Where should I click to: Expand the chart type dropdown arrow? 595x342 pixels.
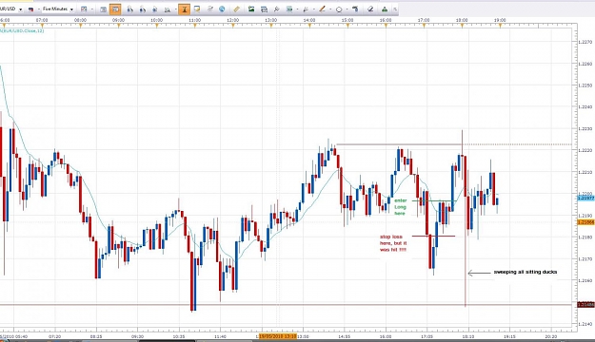(x=92, y=9)
